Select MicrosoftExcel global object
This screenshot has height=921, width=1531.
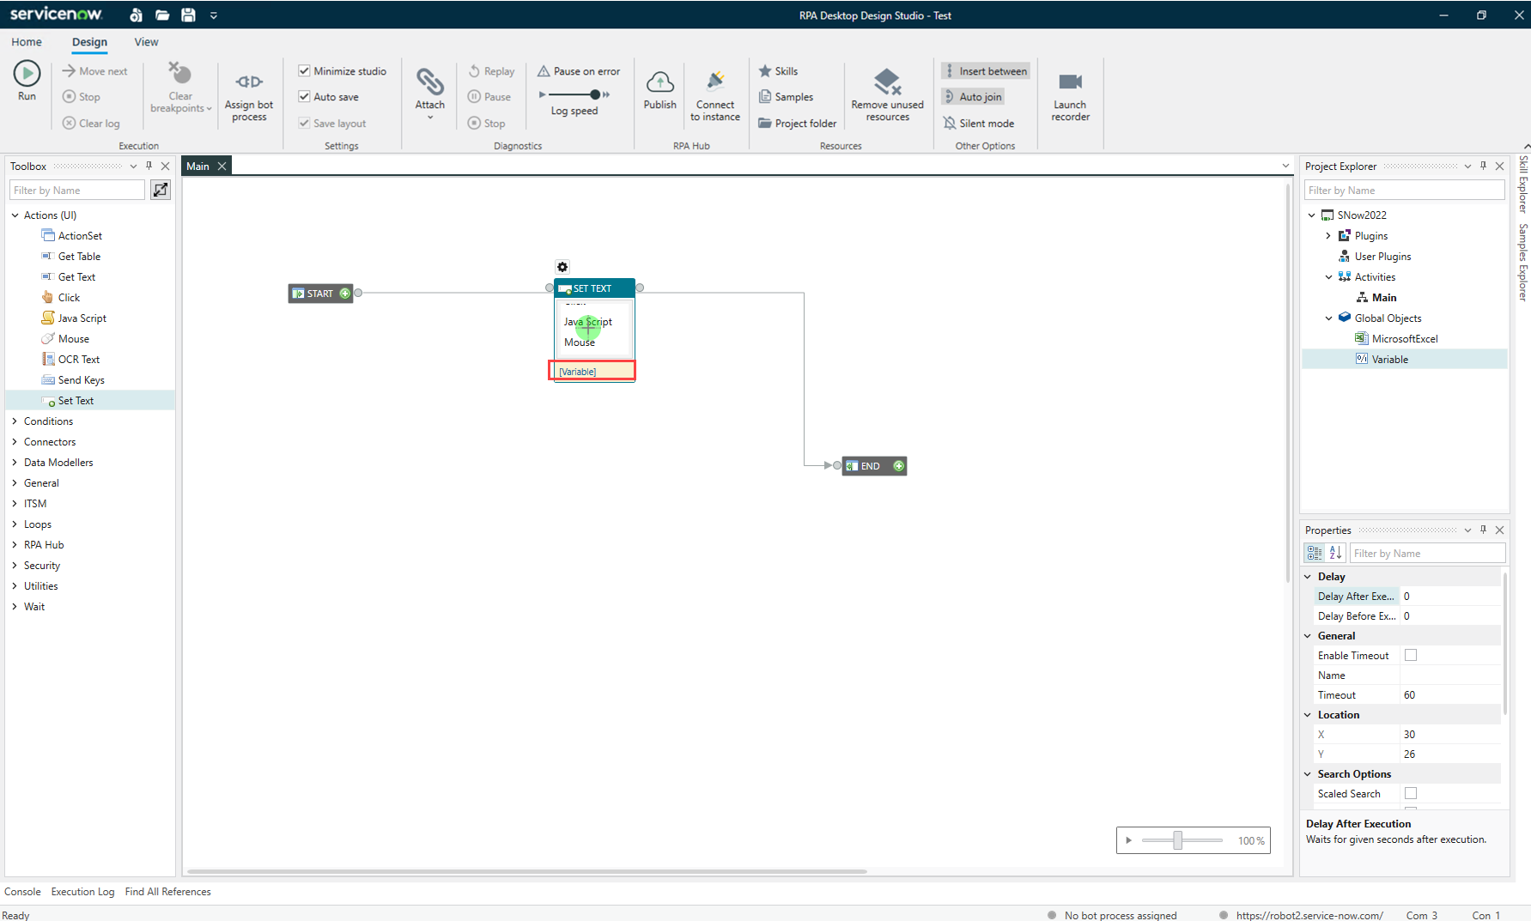tap(1405, 339)
